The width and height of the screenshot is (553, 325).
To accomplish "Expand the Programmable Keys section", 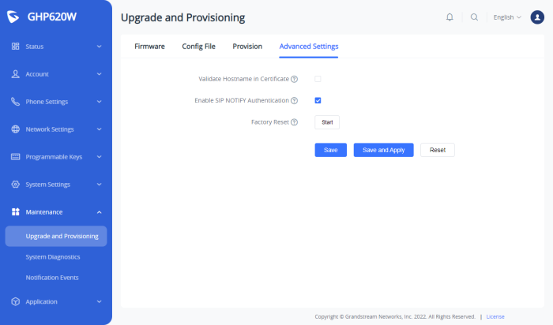I will click(x=55, y=157).
